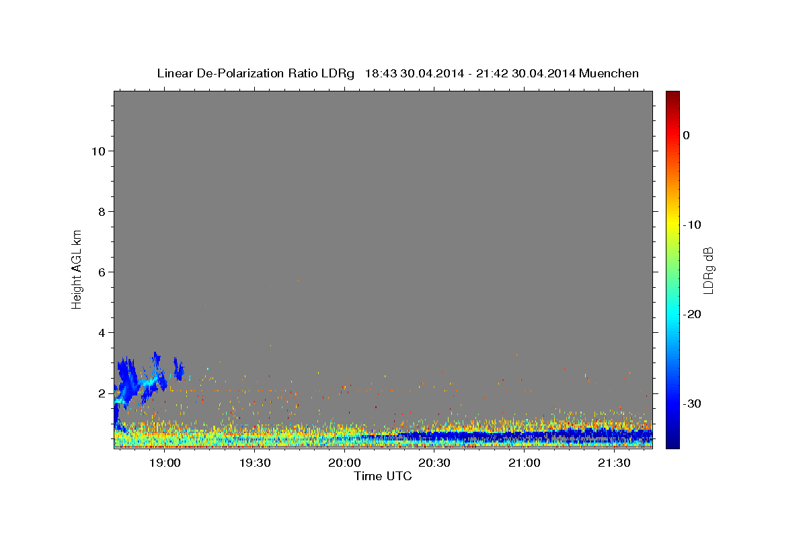Click the yellow region of the colorbar

coord(672,222)
